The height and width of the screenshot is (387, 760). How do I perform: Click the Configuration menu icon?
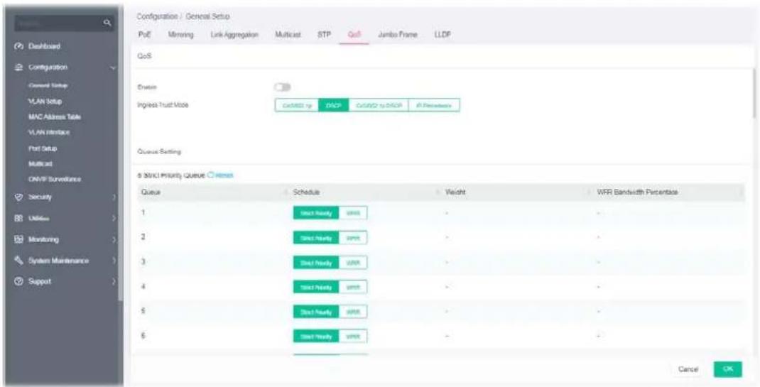coord(21,67)
